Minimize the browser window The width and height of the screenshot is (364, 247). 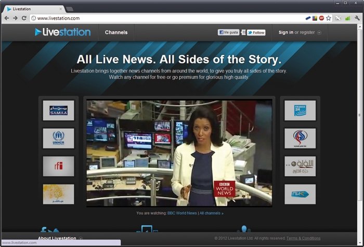338,3
